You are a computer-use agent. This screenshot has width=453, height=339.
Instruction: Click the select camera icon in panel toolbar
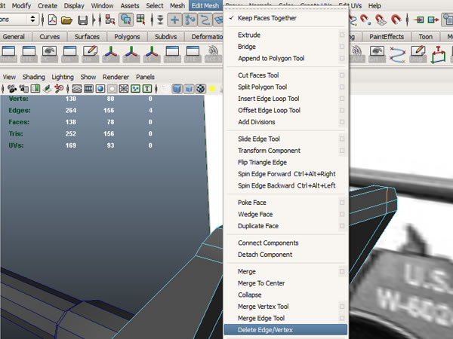[x=11, y=88]
